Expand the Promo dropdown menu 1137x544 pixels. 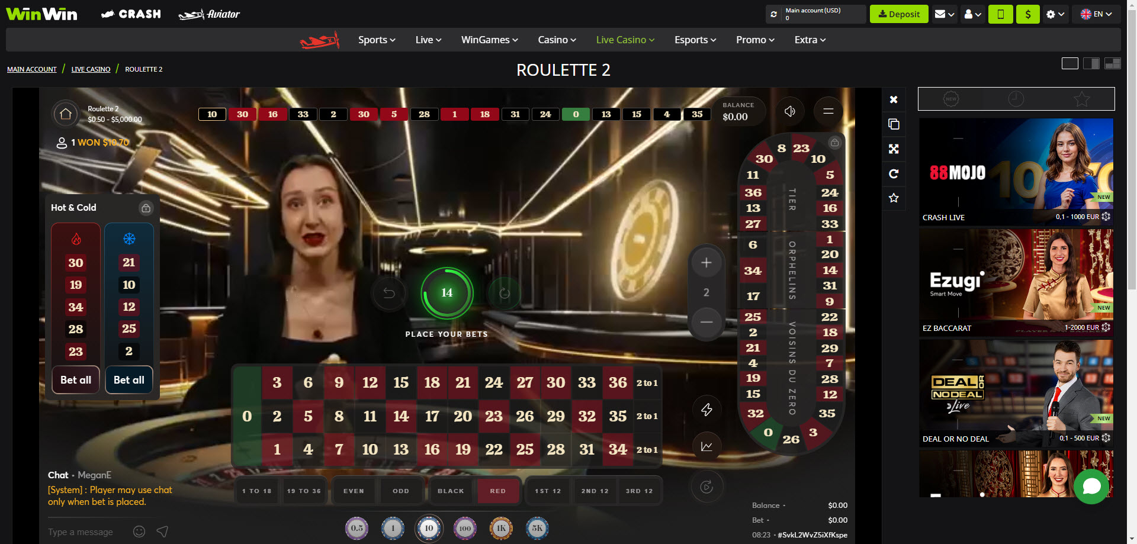(755, 40)
